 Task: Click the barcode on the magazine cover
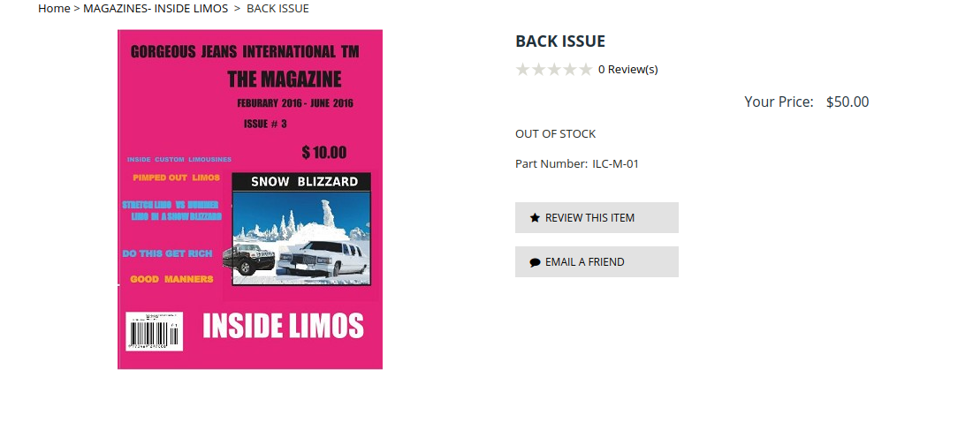click(x=154, y=331)
